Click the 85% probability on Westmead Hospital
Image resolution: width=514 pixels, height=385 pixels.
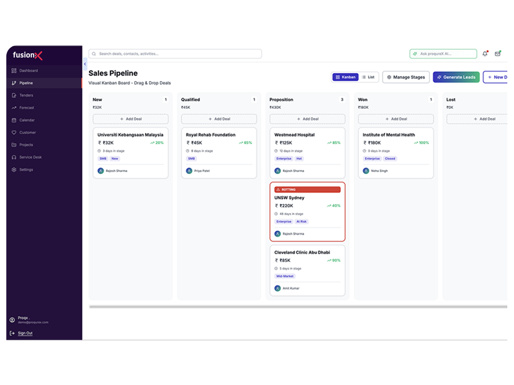click(334, 143)
